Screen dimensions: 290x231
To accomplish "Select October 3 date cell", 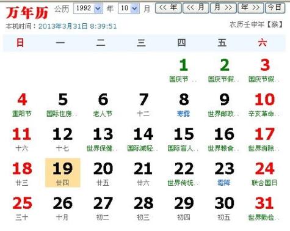I will 264,70.
